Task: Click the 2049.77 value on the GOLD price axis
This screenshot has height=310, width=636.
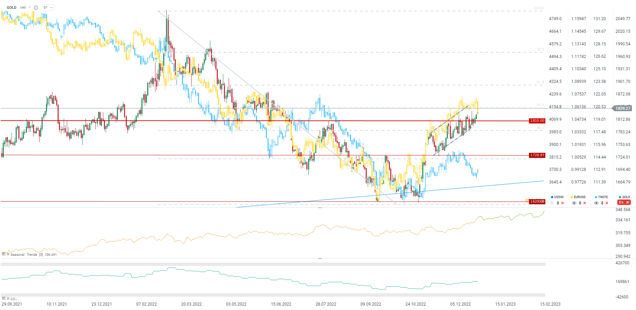Action: (623, 19)
